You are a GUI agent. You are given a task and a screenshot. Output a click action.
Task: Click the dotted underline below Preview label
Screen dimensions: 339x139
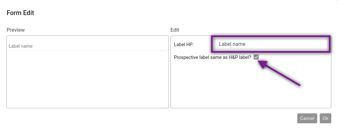[87, 51]
